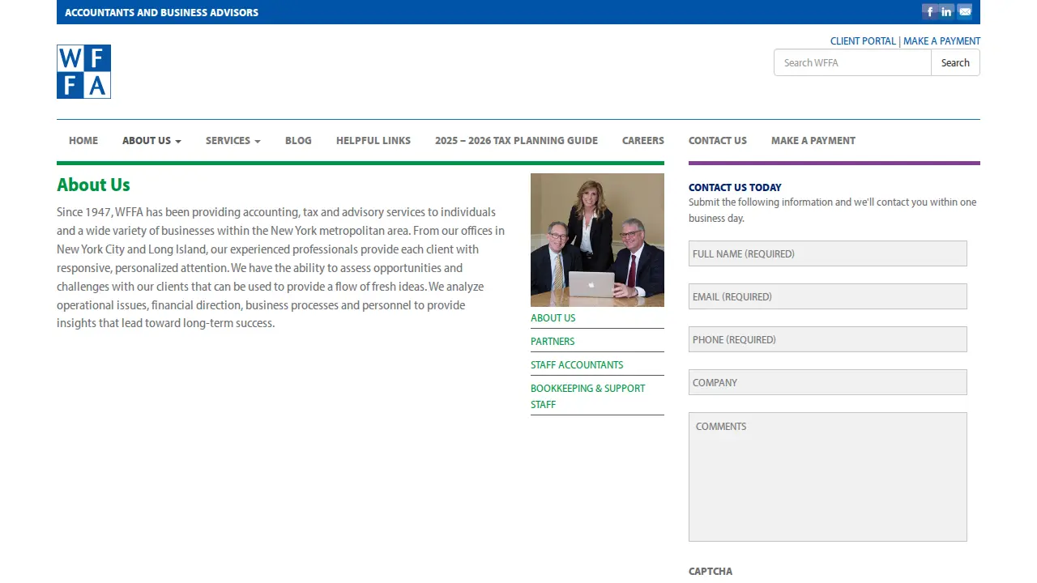
Task: Open the Staff Accountants link
Action: click(x=577, y=365)
